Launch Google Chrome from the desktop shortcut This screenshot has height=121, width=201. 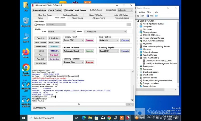tap(26, 70)
